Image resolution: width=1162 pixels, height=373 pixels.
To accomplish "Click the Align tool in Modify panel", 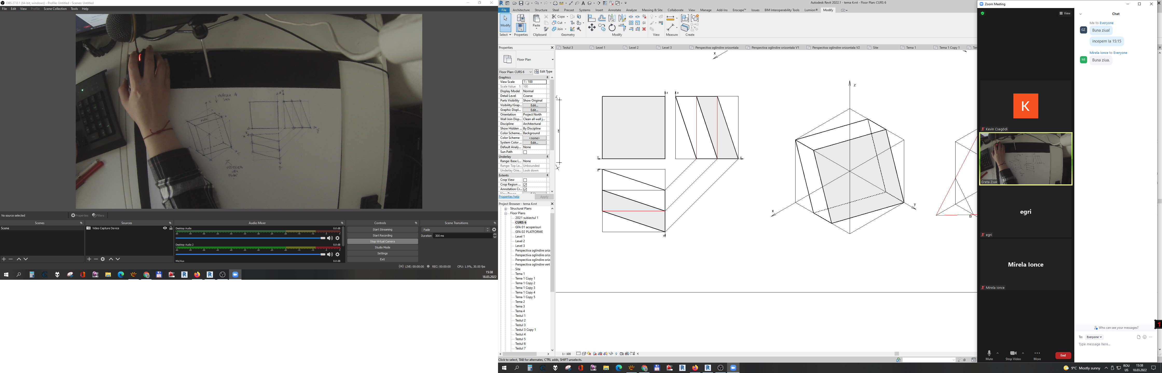I will (592, 18).
